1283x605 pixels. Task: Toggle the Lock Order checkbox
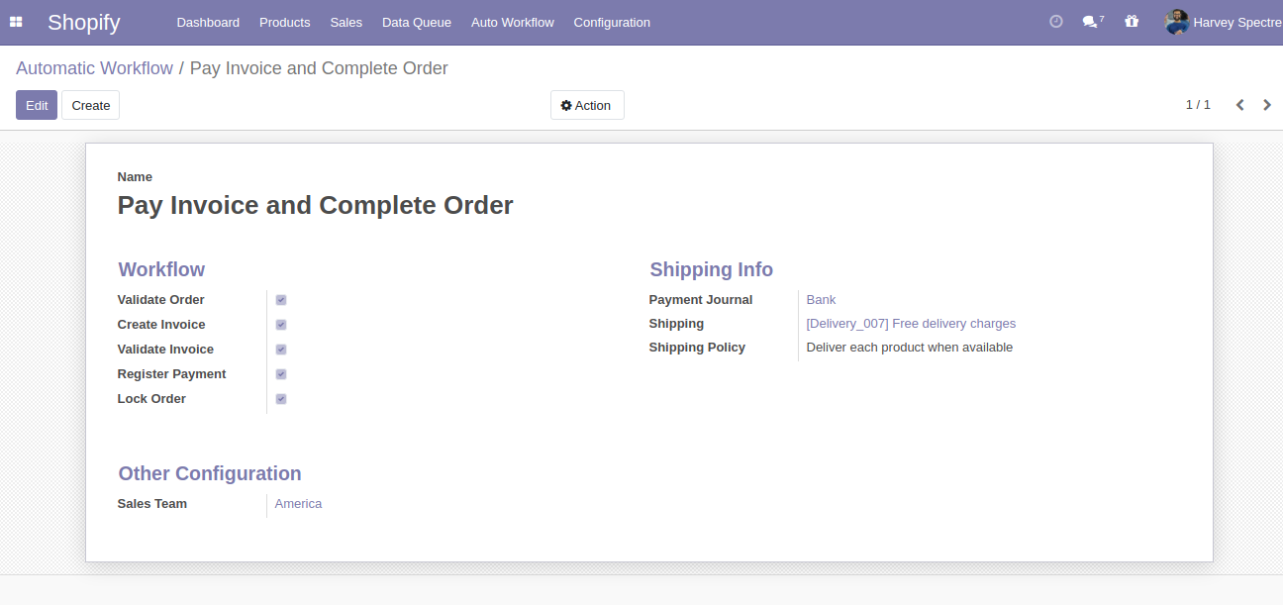pyautogui.click(x=281, y=399)
